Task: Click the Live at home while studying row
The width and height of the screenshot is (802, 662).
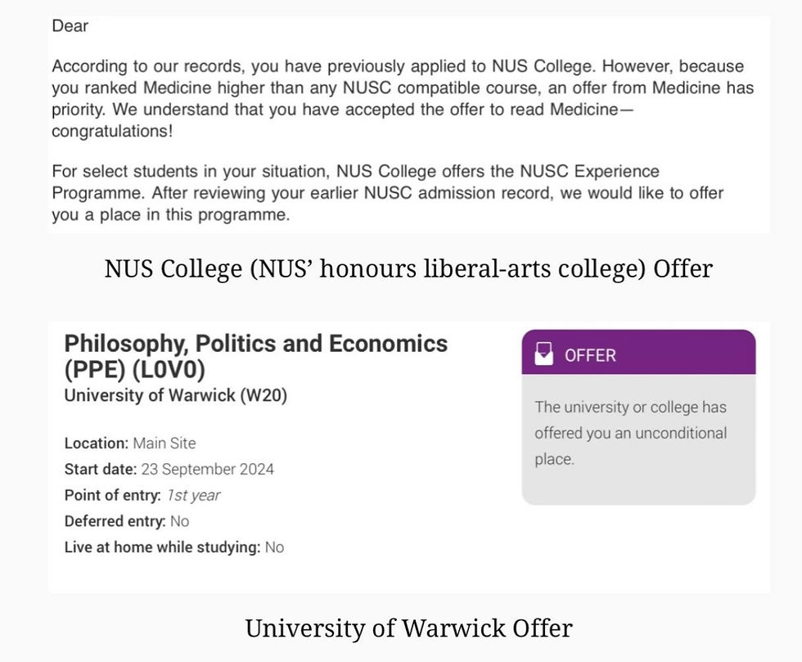Action: (x=173, y=547)
